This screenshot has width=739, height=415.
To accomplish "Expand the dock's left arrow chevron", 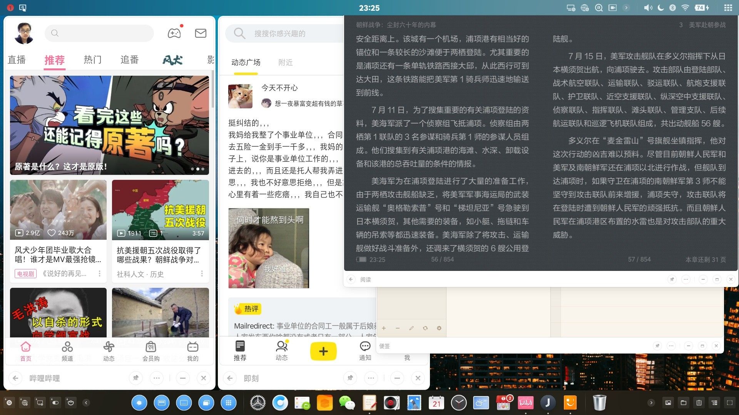I will (86, 403).
